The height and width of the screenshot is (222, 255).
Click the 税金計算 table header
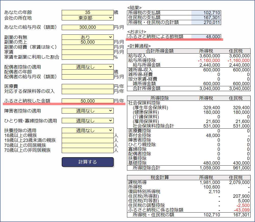(160, 178)
